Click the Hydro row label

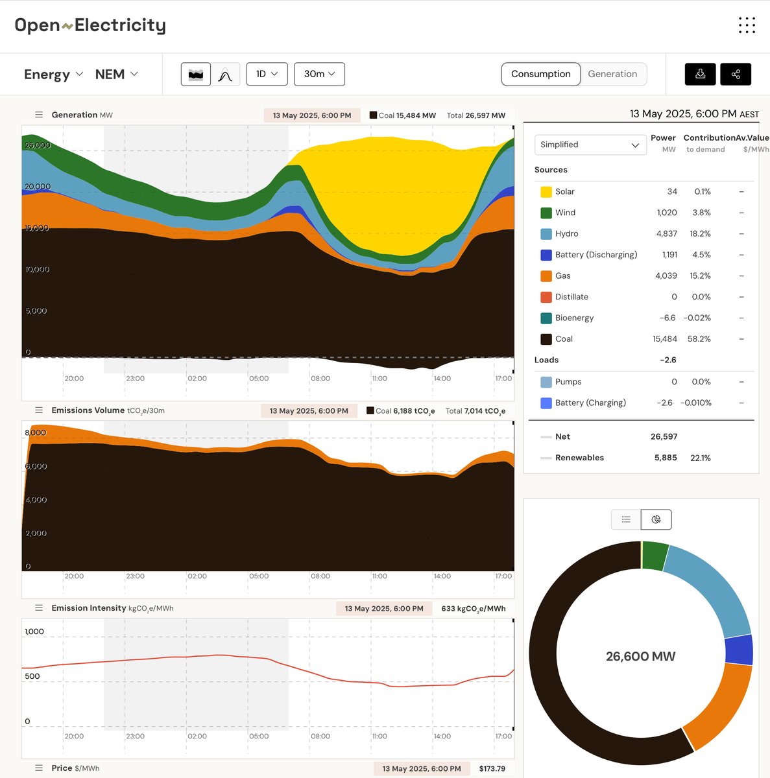566,233
